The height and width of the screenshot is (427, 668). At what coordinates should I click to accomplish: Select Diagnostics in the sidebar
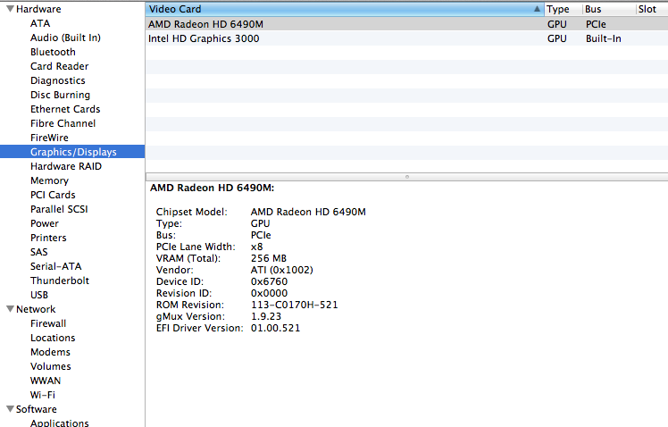point(57,80)
